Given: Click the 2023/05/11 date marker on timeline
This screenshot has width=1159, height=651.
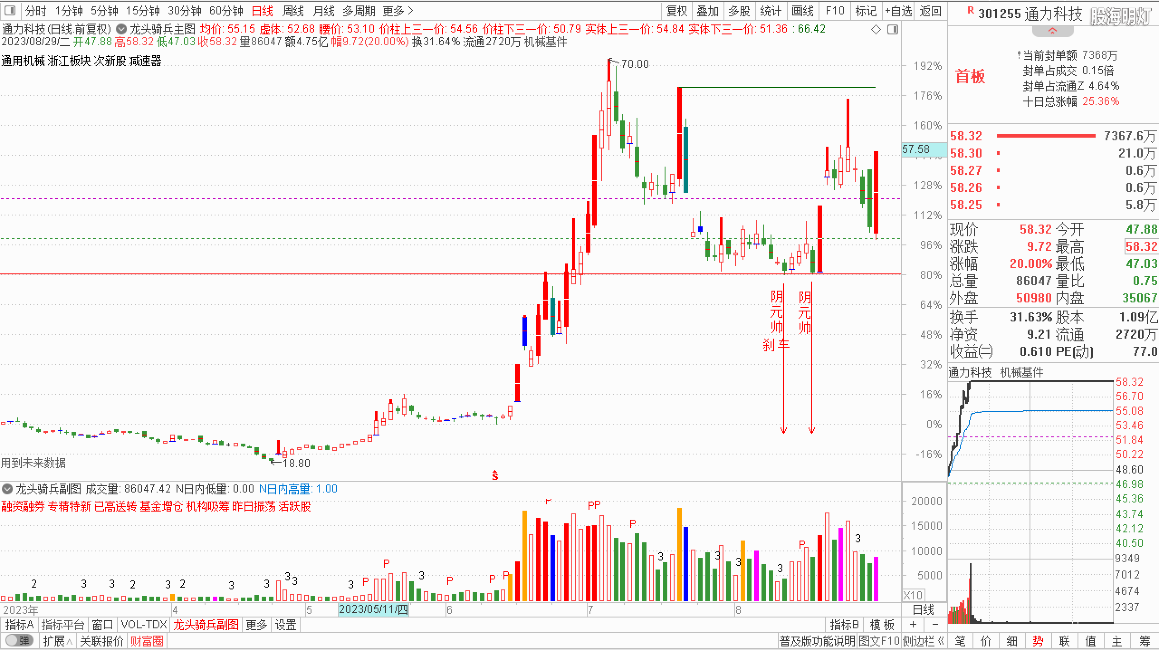Looking at the screenshot, I should (x=374, y=609).
